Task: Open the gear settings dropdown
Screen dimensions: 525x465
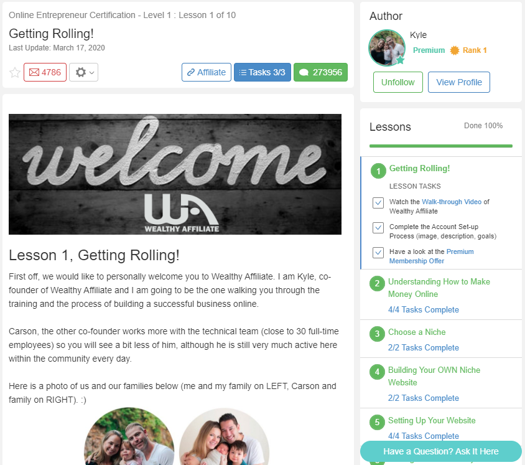Action: [84, 72]
